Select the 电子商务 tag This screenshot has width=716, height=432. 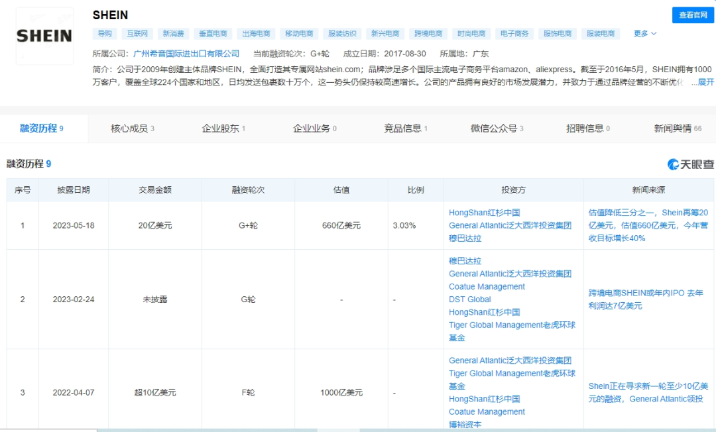[514, 34]
